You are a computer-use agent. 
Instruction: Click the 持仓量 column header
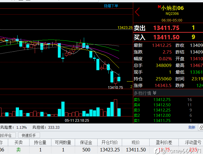[40, 142]
